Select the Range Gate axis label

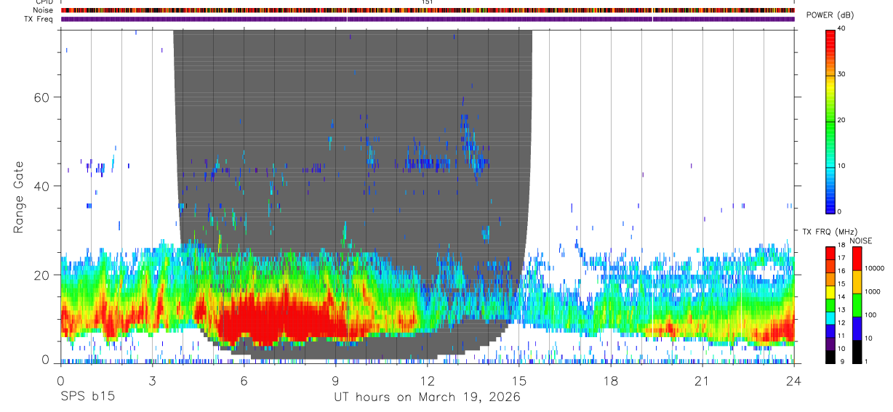click(x=18, y=196)
